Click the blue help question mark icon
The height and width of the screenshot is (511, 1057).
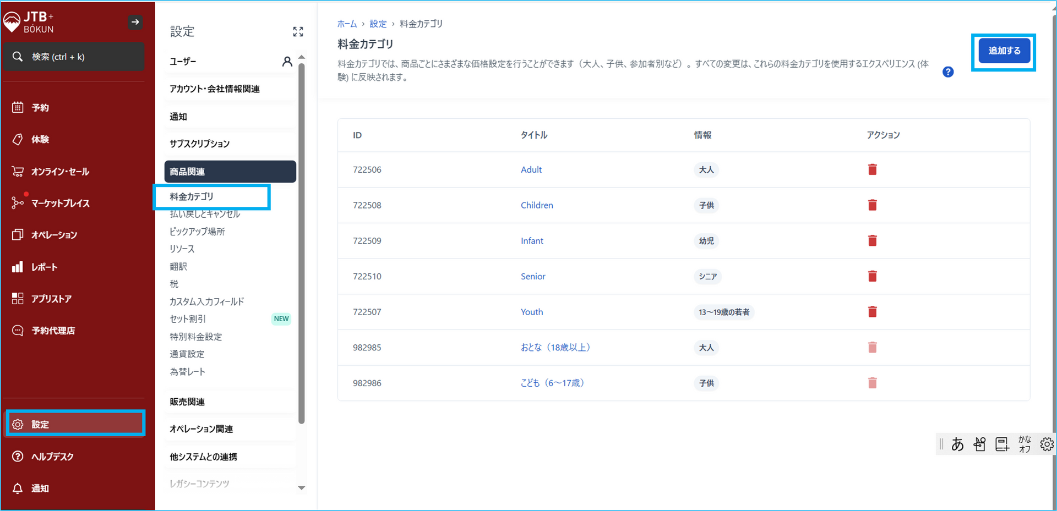(x=947, y=72)
